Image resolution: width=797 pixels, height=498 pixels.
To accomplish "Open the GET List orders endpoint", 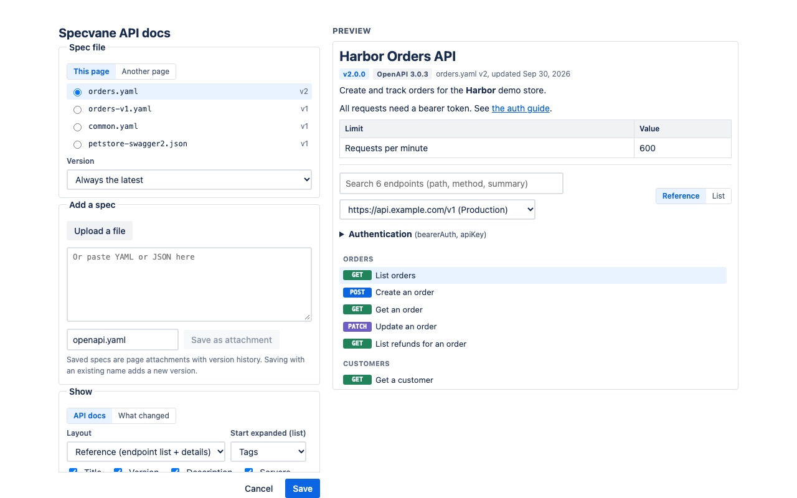I will pyautogui.click(x=533, y=275).
